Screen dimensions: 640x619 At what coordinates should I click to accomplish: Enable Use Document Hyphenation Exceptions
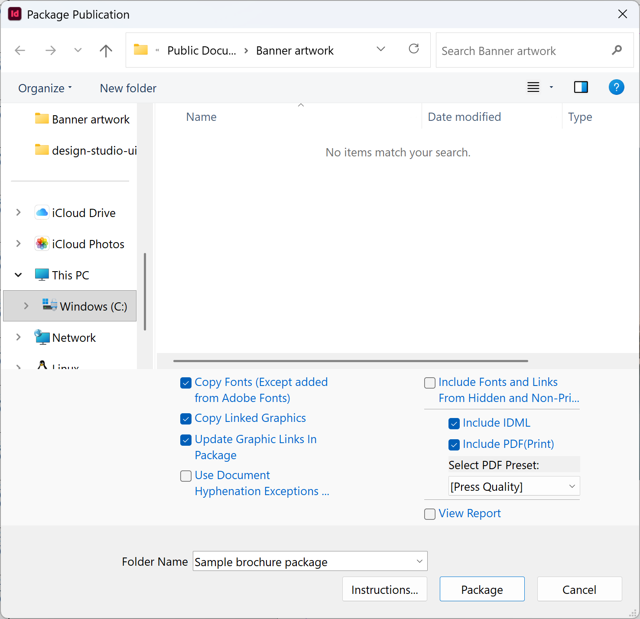click(x=186, y=476)
